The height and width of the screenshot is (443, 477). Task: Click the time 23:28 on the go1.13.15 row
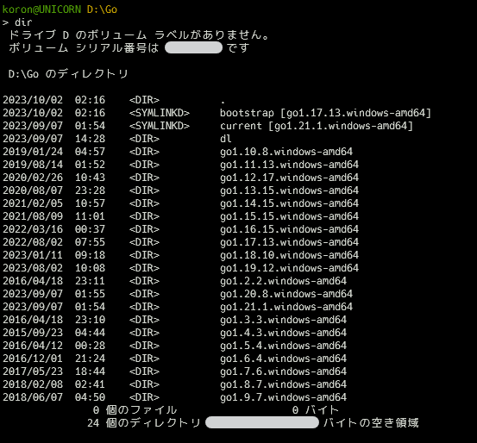pos(90,190)
